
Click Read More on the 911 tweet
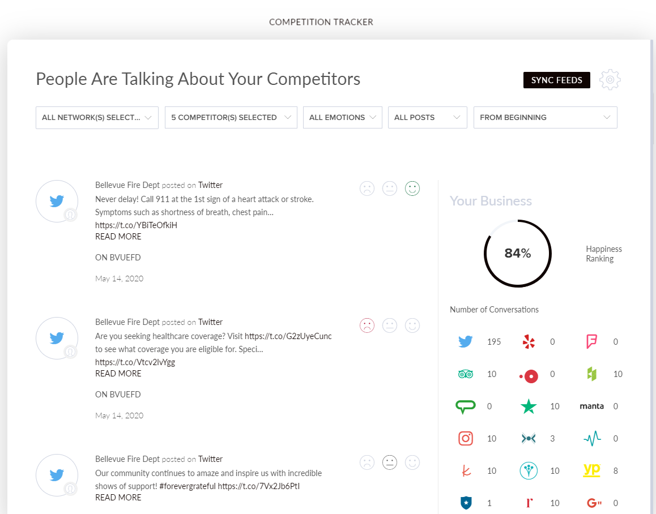pos(118,237)
